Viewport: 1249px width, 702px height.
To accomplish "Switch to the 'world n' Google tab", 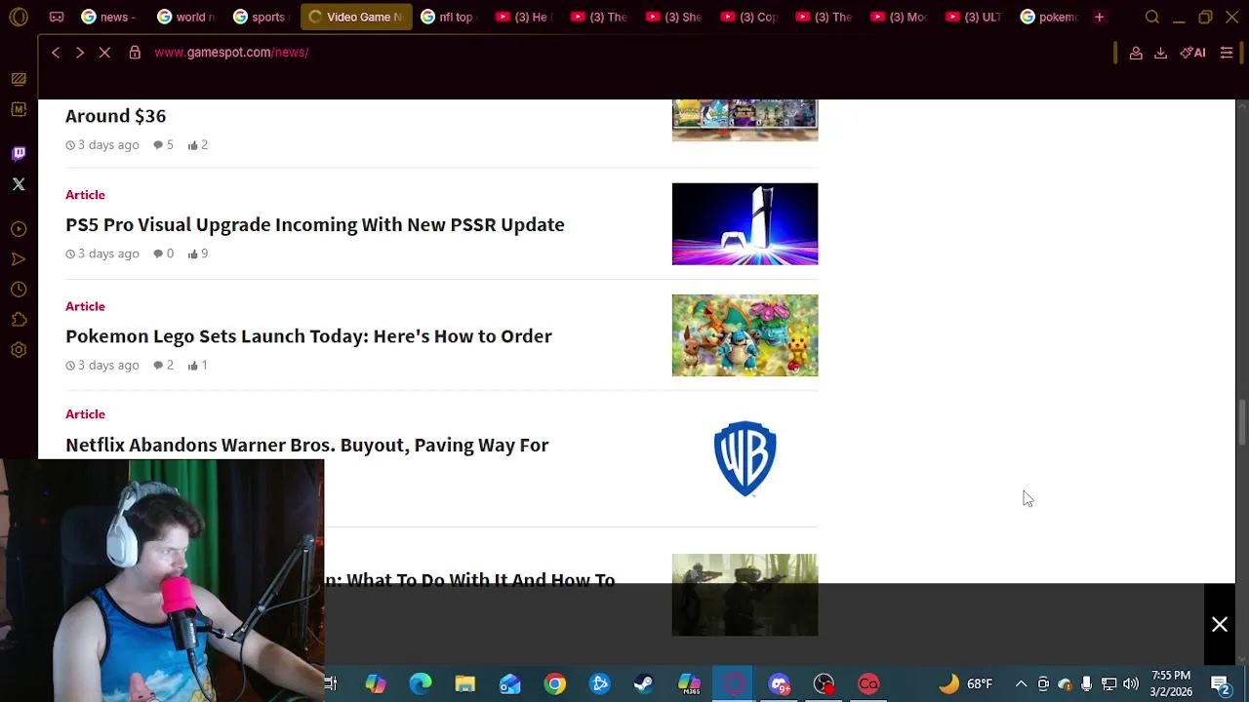I will [185, 17].
